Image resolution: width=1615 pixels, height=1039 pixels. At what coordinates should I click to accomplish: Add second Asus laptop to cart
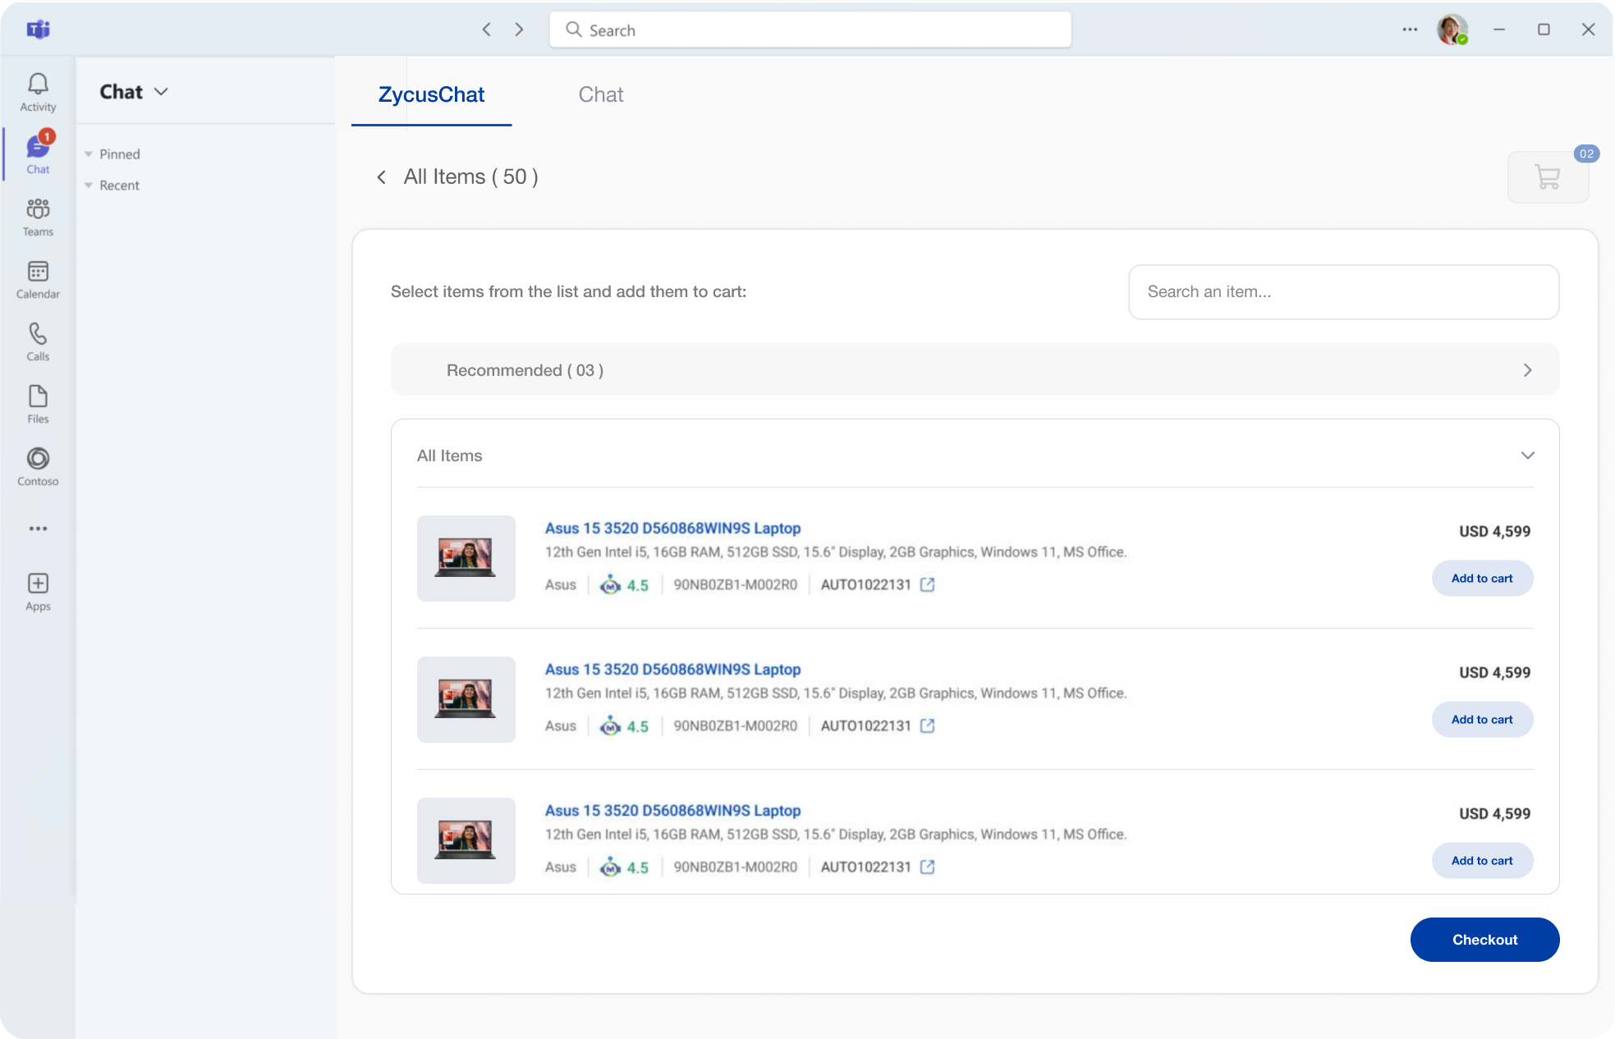[x=1482, y=720]
